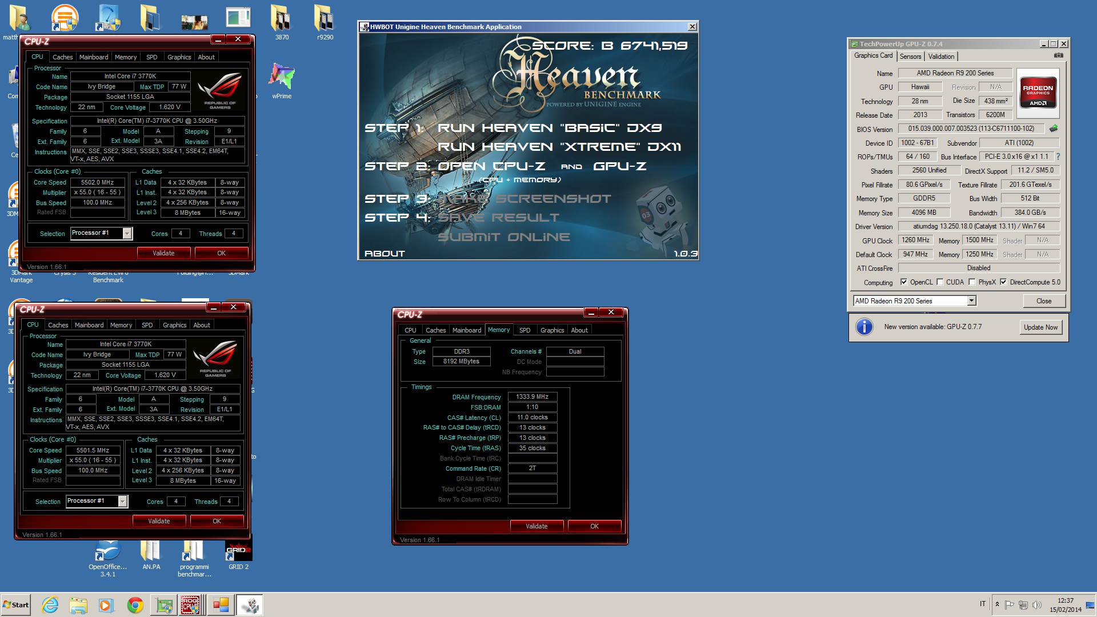Image resolution: width=1097 pixels, height=617 pixels.
Task: Click the Action Center flag tray icon
Action: tap(1010, 605)
